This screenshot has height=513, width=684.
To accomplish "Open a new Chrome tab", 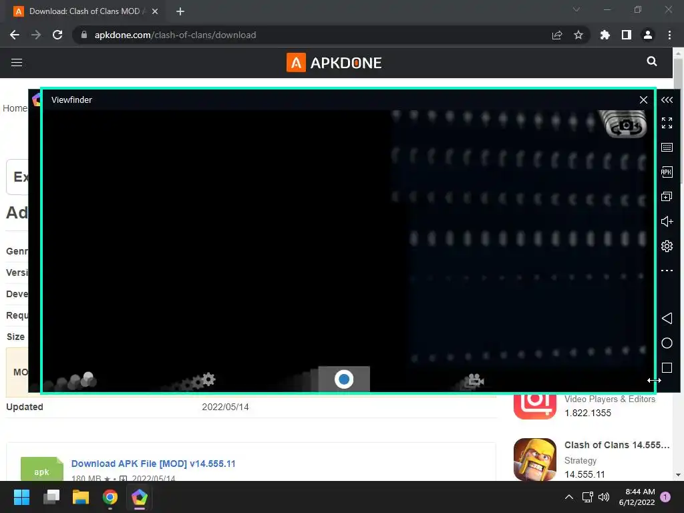I will 180,11.
